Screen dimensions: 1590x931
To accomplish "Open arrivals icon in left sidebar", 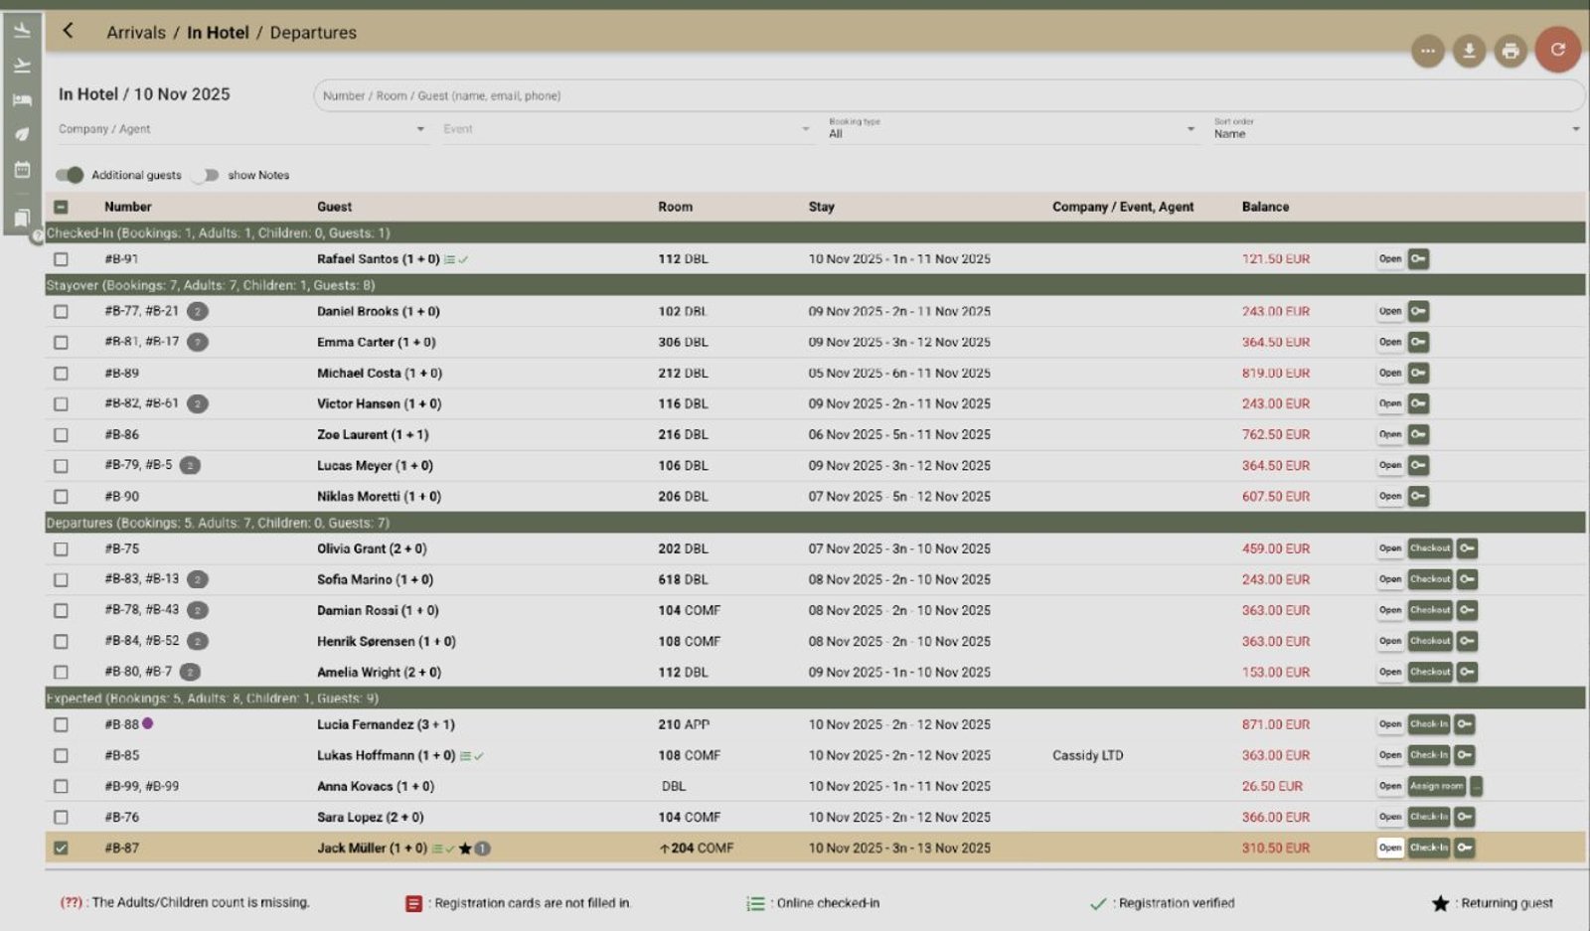I will point(22,31).
